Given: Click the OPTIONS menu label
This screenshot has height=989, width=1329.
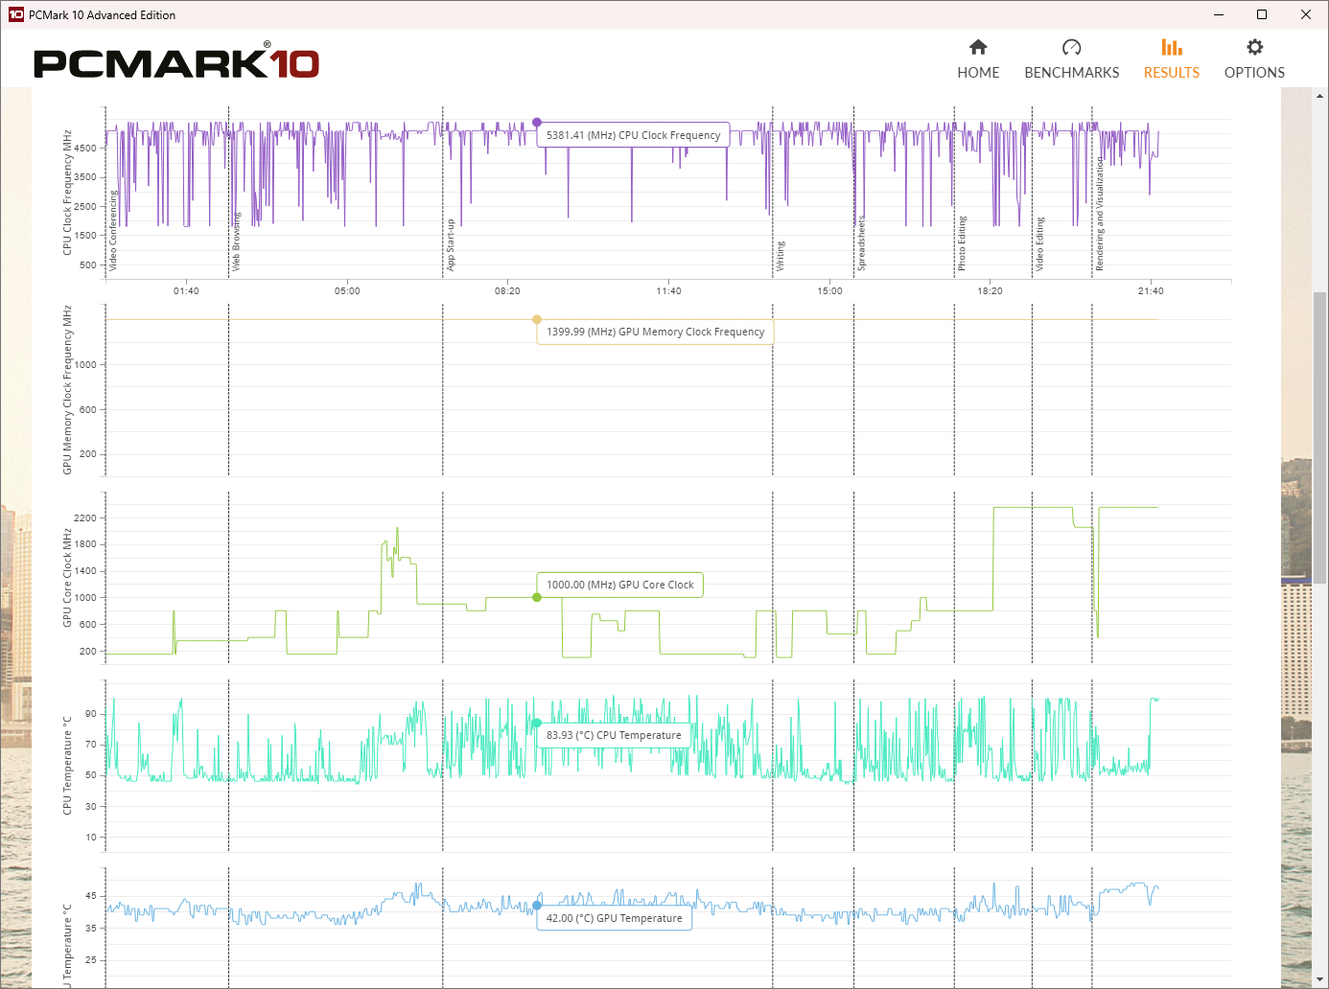Looking at the screenshot, I should (x=1254, y=73).
